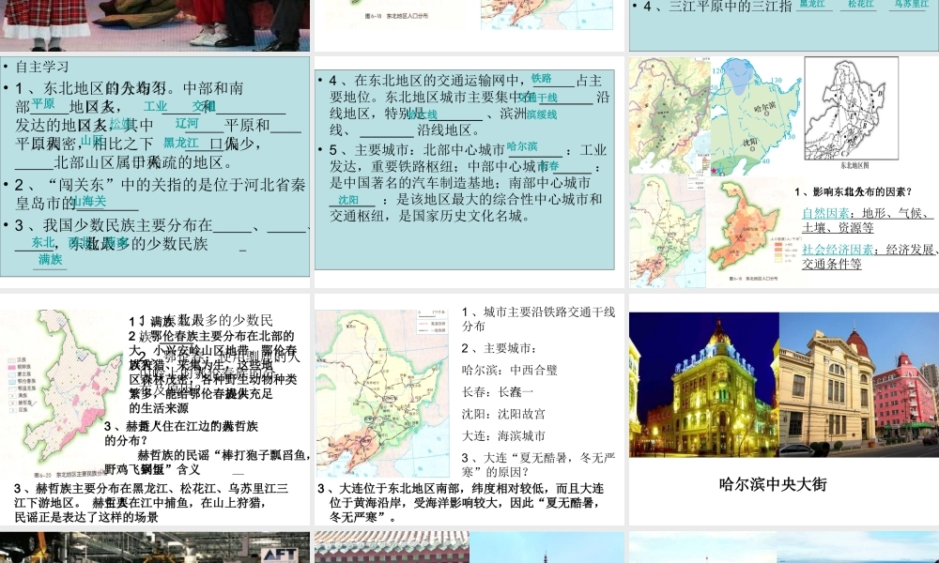This screenshot has width=939, height=563.
Task: Click the night photo of the Harbin building
Action: (x=704, y=385)
